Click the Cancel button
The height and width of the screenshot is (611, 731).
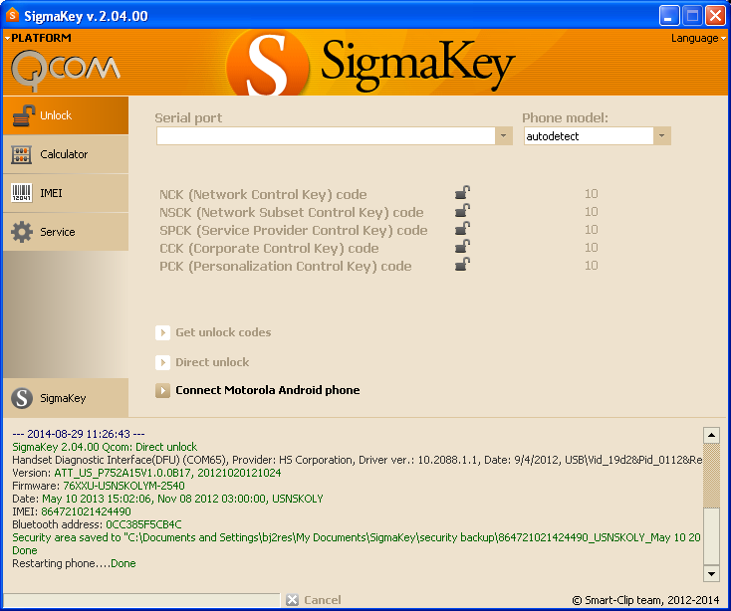click(x=314, y=600)
